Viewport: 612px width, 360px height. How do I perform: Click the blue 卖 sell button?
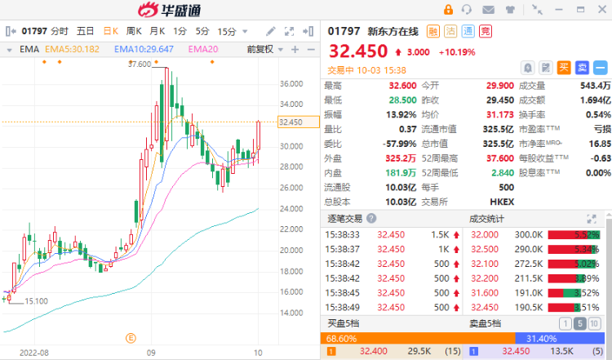[583, 68]
